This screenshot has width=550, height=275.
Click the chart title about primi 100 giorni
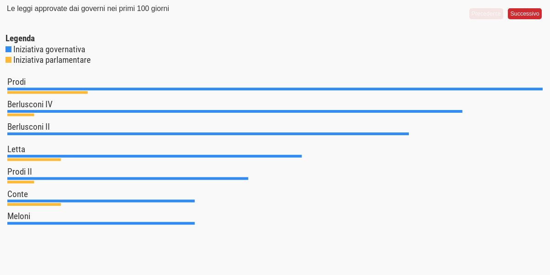coord(88,9)
